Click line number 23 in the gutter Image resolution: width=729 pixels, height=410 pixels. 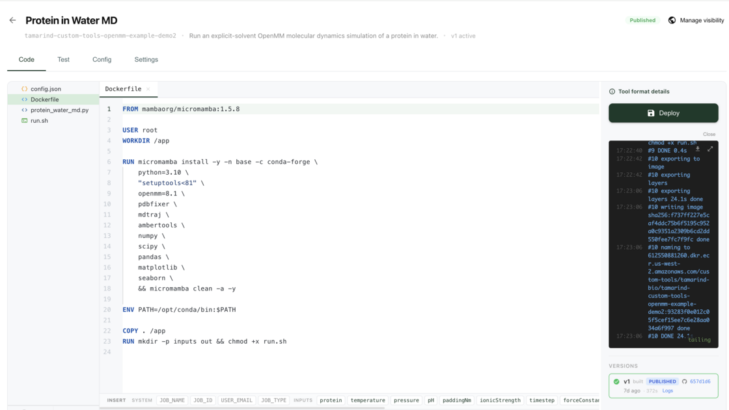coord(107,341)
